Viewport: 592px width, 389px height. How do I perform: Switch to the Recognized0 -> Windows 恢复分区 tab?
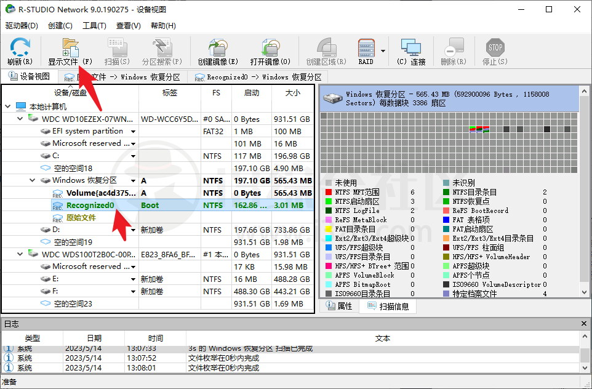coord(258,77)
